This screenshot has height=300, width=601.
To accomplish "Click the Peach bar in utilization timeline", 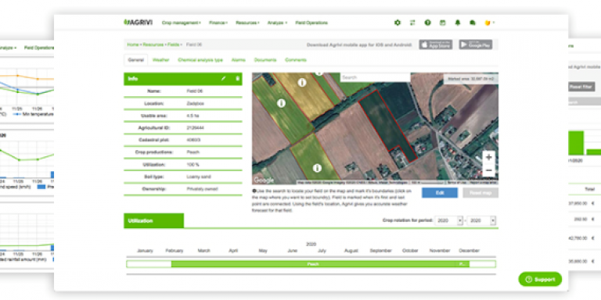I will [x=313, y=264].
